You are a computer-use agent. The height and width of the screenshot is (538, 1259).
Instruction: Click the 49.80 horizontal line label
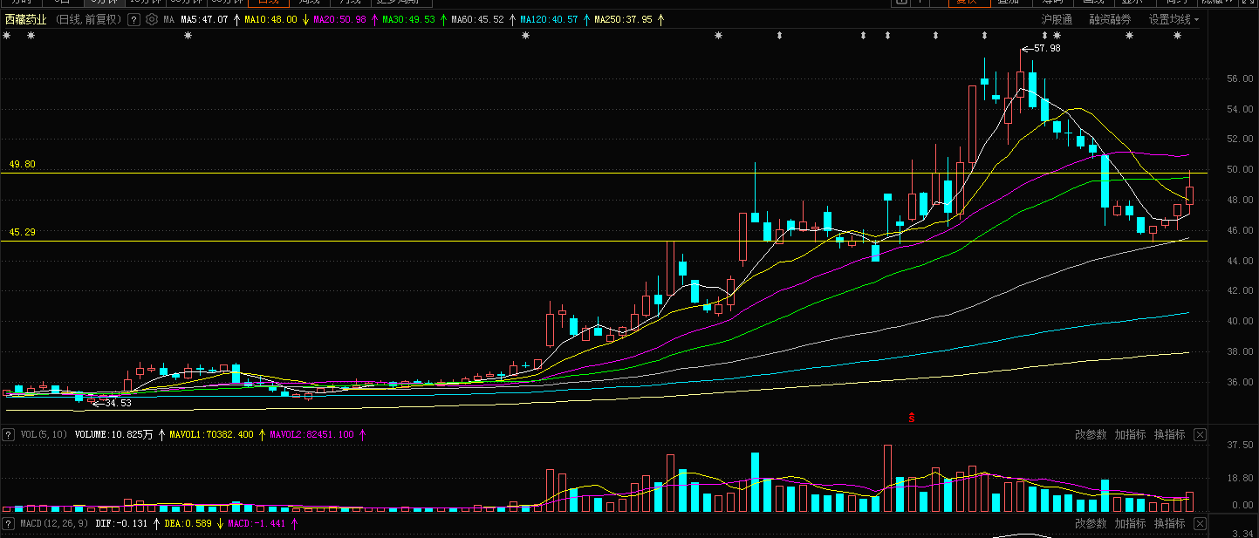click(22, 164)
